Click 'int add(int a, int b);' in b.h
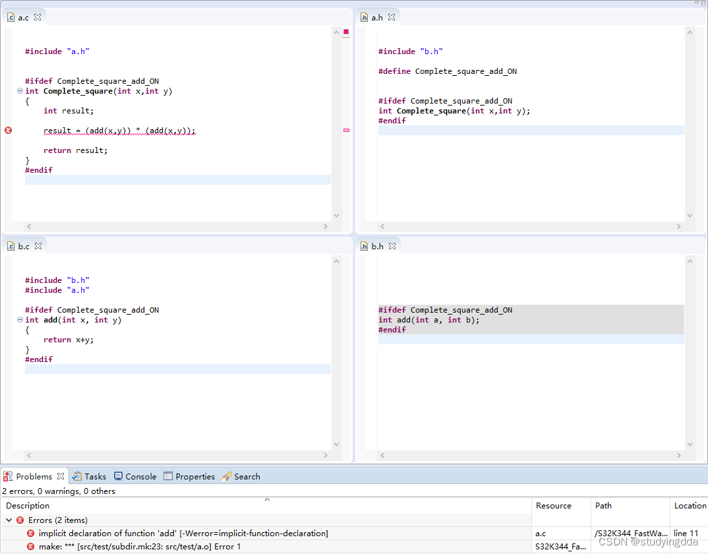Viewport: 708px width, 554px height. [429, 319]
